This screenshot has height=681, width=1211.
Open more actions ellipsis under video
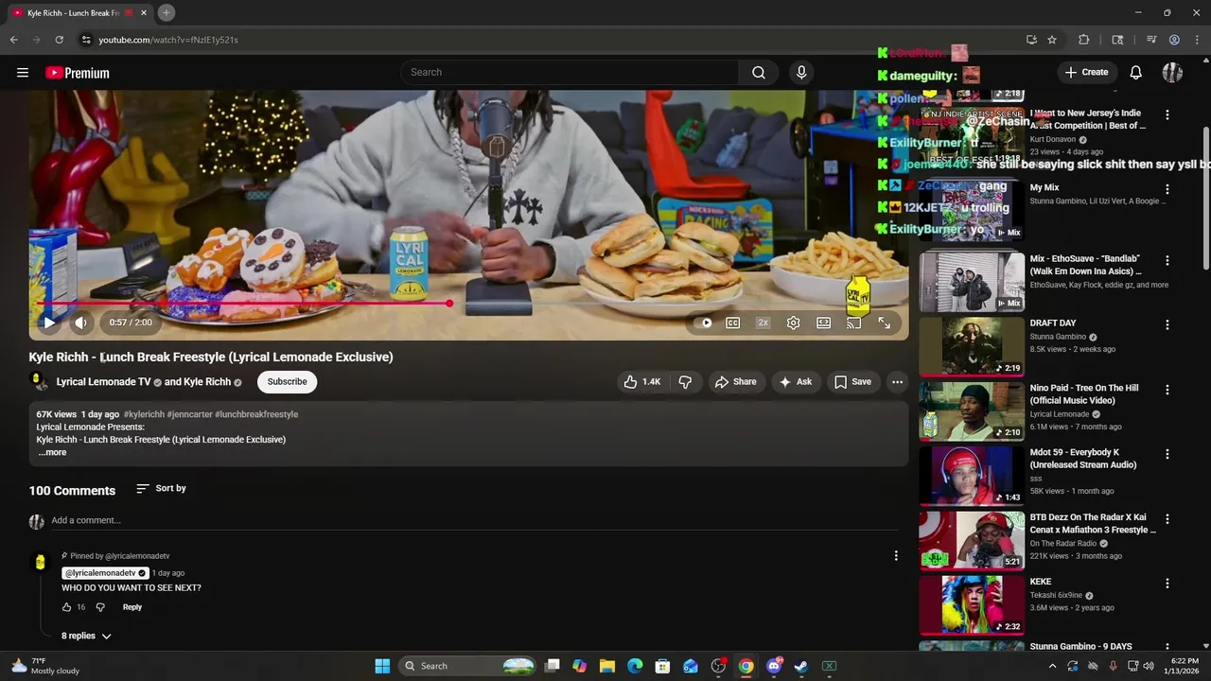[x=897, y=382]
